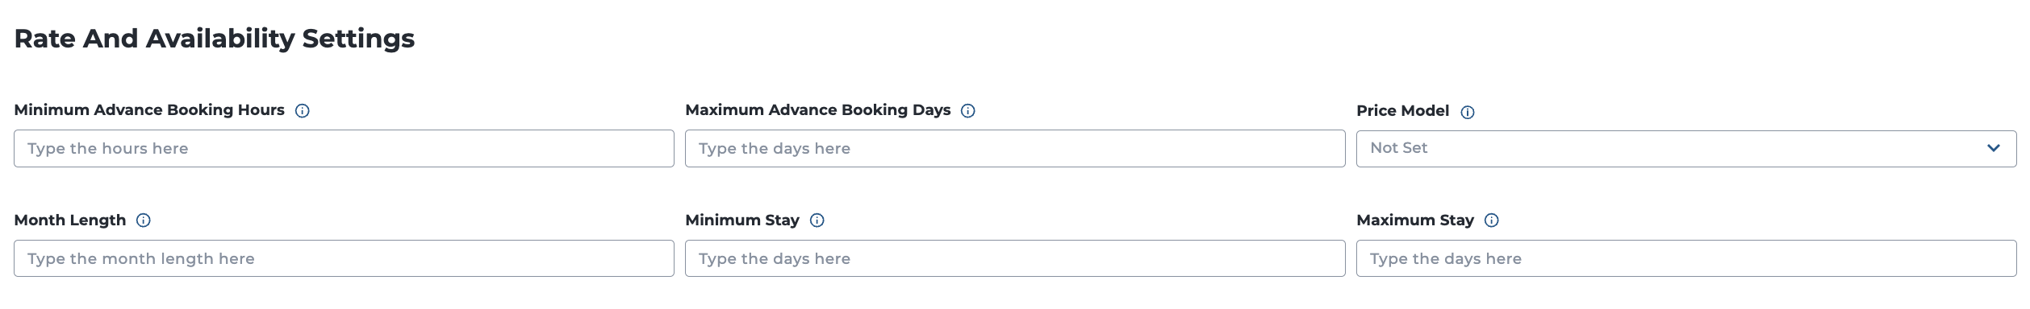Click info icon beside Minimum Advance Booking Hours
The height and width of the screenshot is (309, 2030).
[303, 111]
